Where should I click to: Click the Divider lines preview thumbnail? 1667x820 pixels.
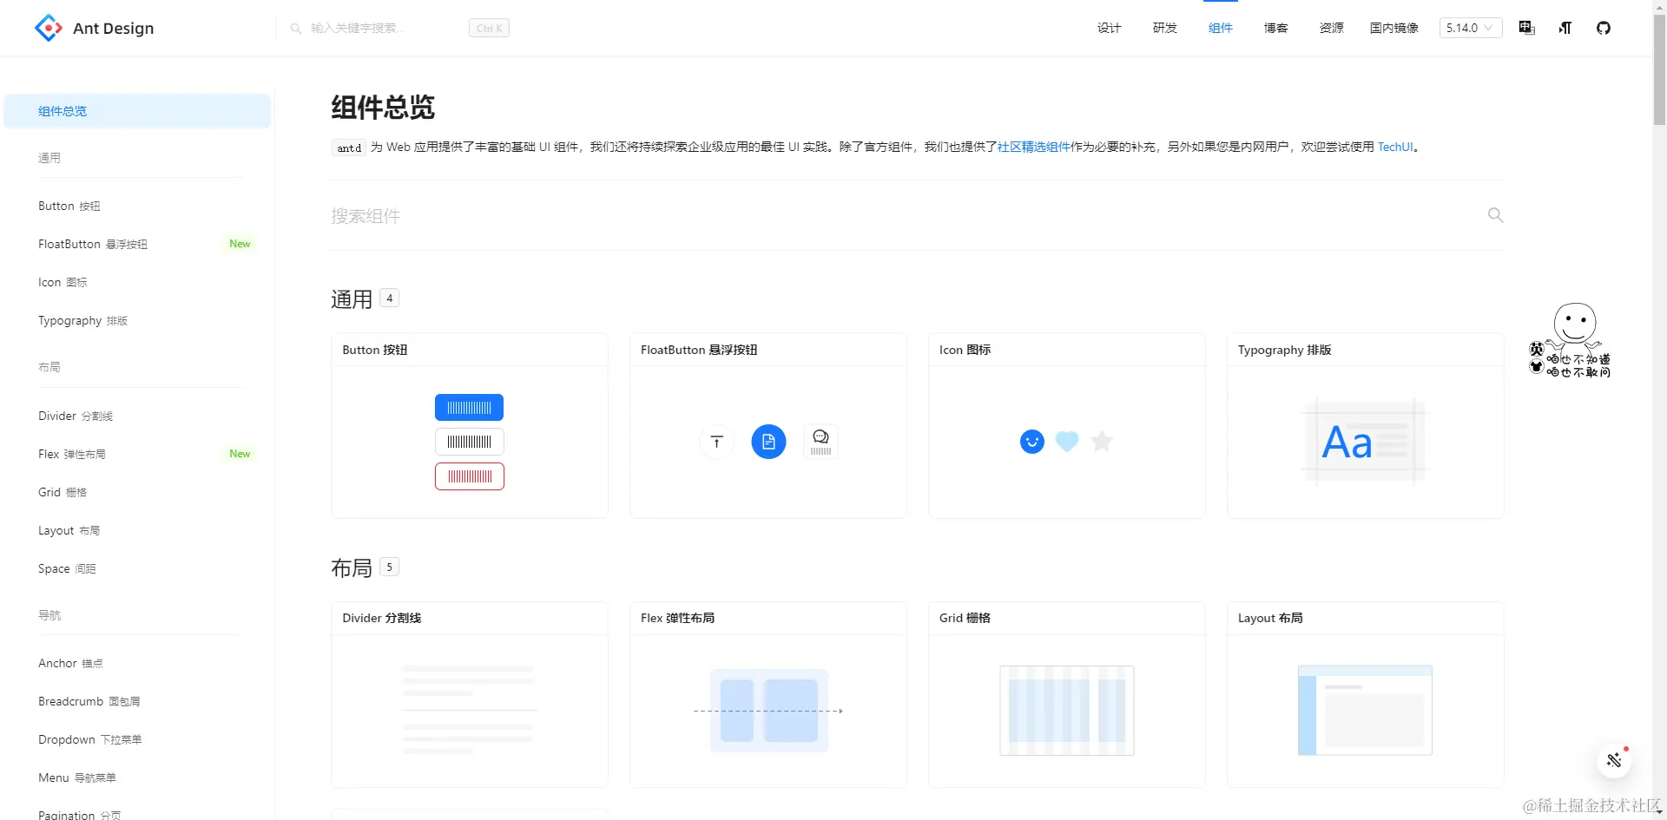coord(469,711)
